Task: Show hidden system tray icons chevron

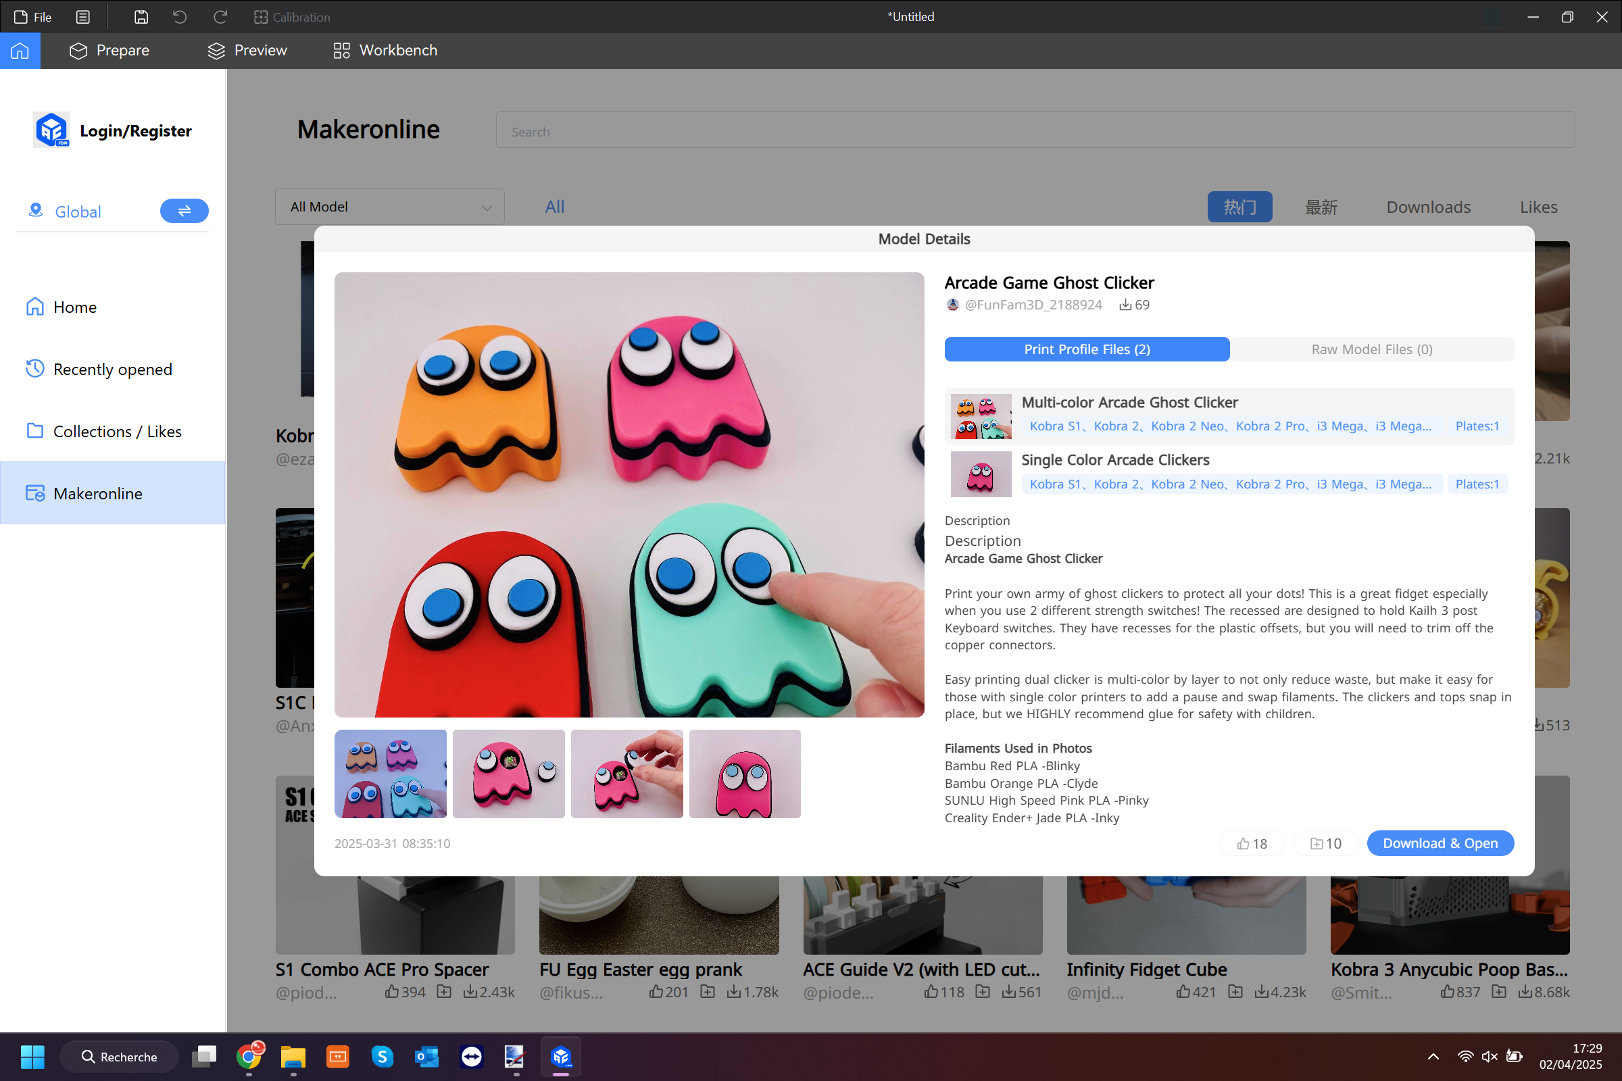Action: pos(1433,1056)
